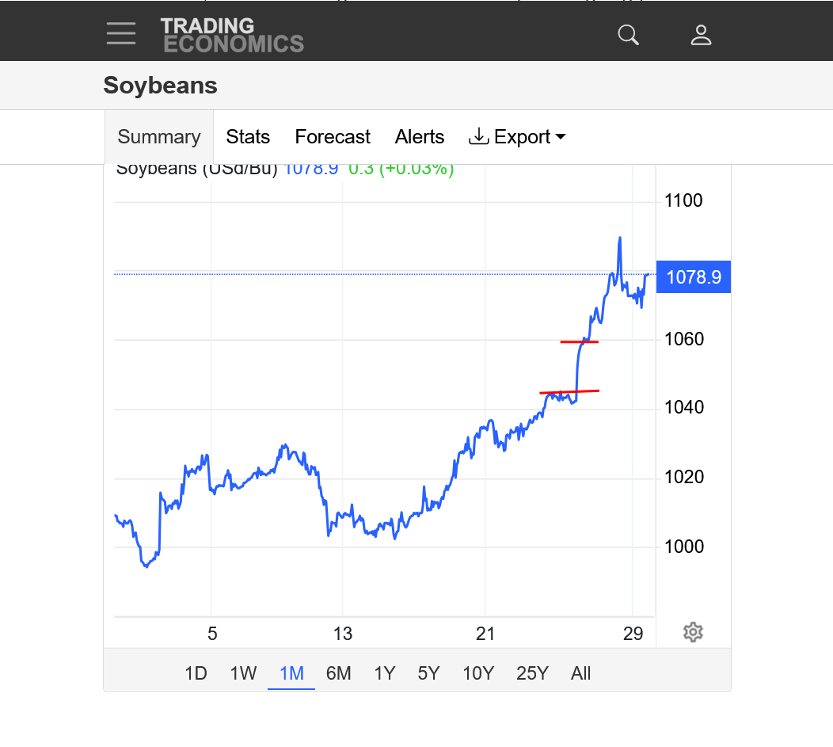Show All available price history
833x747 pixels.
tap(580, 673)
